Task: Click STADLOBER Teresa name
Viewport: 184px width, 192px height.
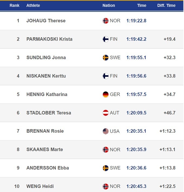Action: click(49, 113)
